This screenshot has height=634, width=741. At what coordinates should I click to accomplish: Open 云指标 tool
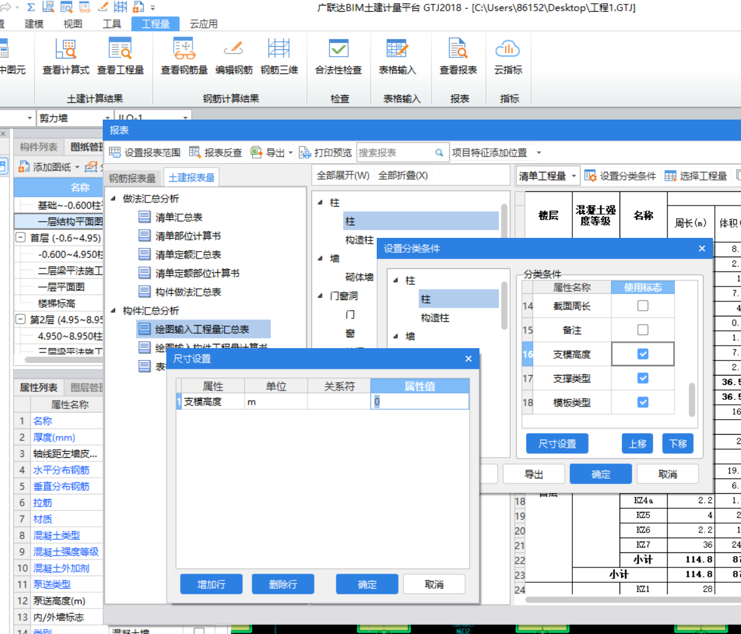coord(508,56)
